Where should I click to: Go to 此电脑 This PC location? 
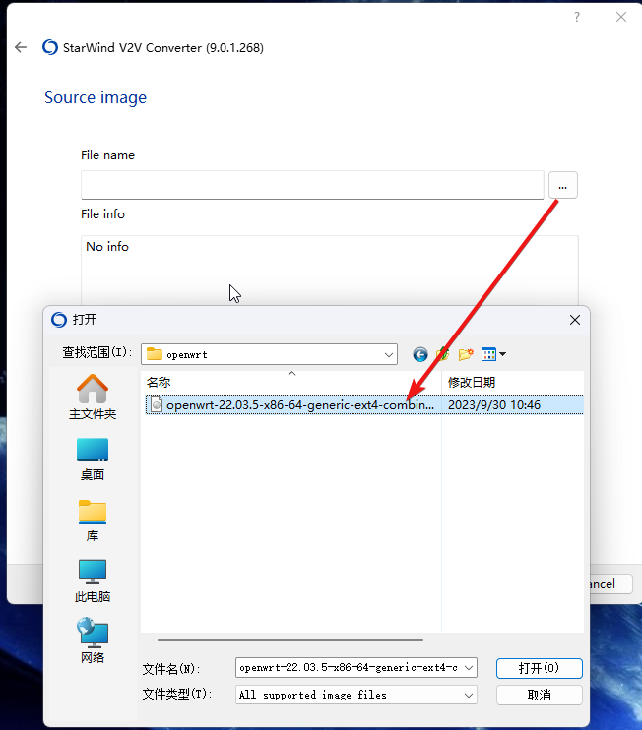(93, 581)
